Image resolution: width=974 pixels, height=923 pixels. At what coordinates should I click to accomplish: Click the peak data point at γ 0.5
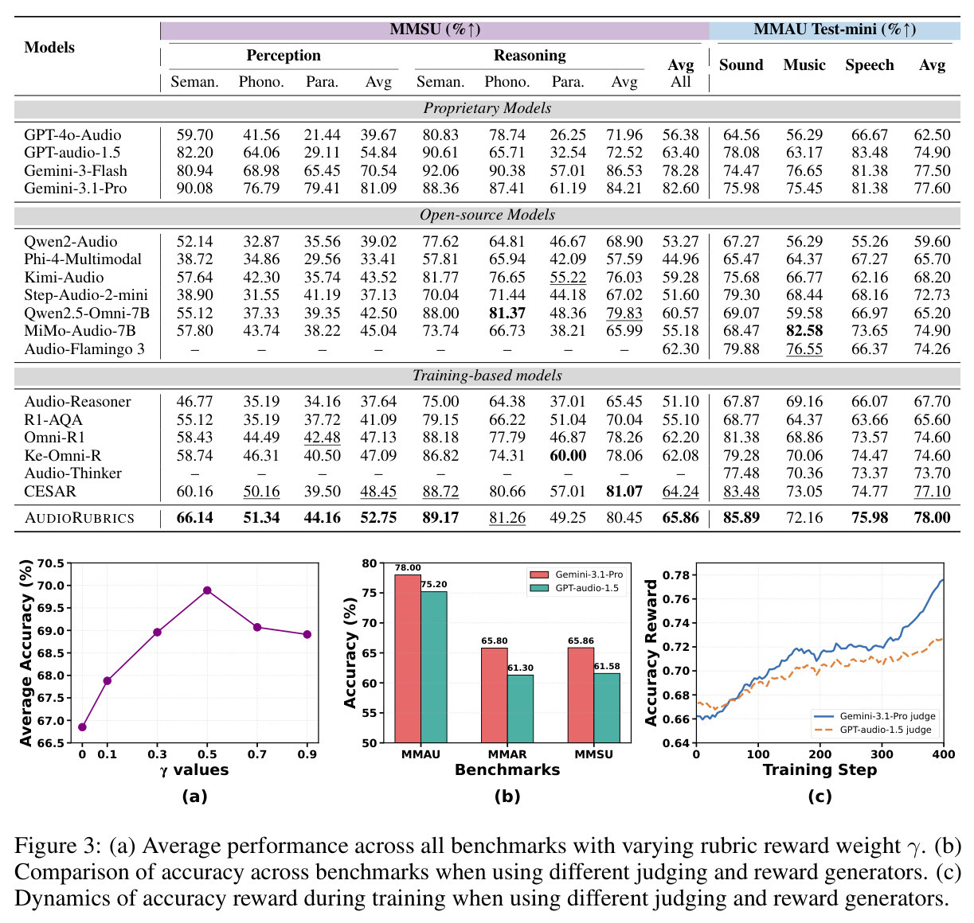(207, 590)
